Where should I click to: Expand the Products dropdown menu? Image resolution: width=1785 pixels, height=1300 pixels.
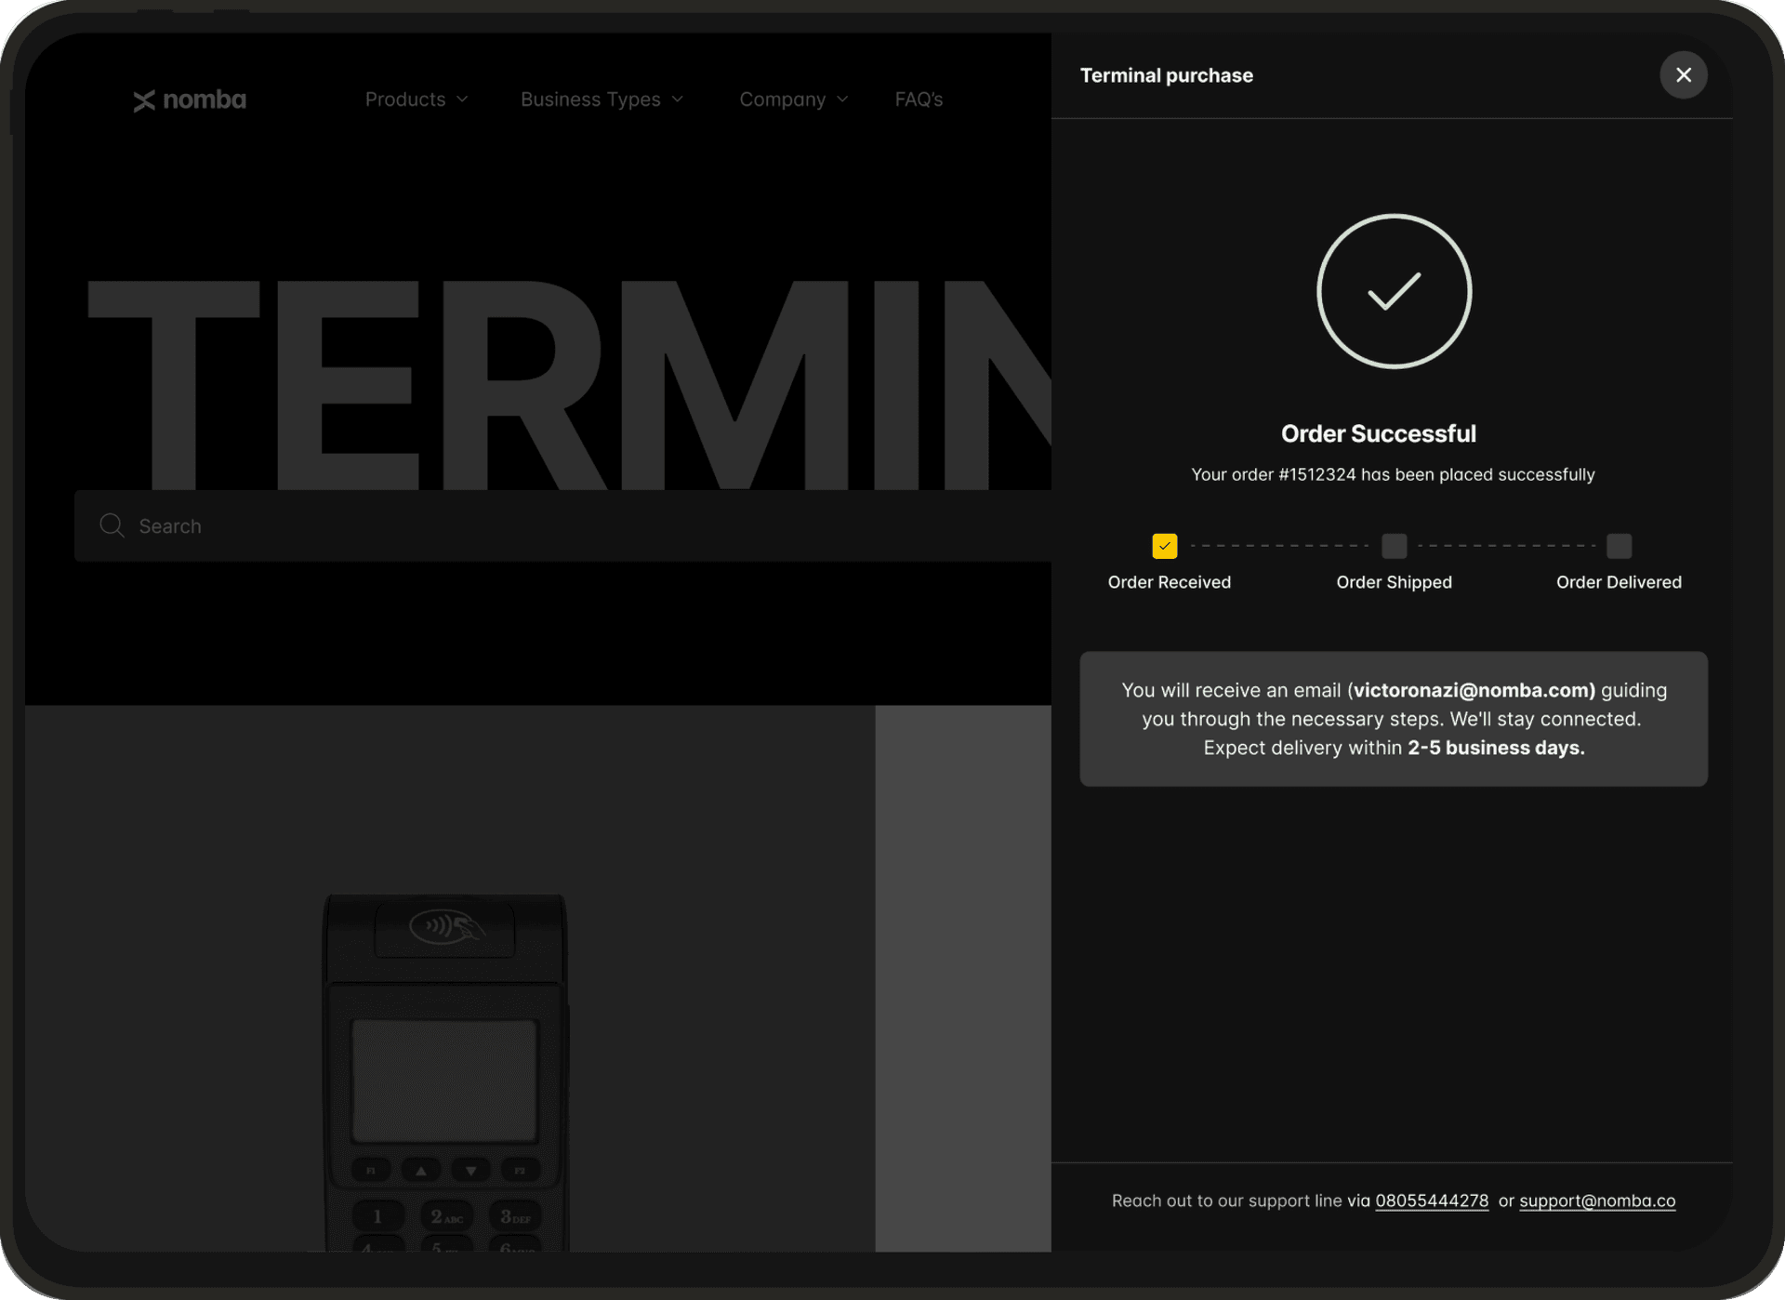[415, 99]
